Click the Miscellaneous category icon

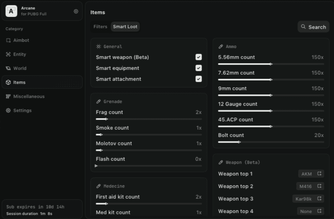[8, 96]
